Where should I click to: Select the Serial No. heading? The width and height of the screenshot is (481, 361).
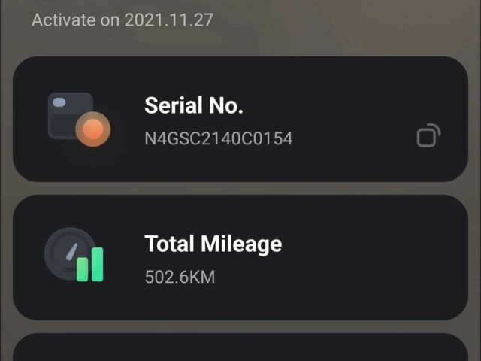pyautogui.click(x=193, y=105)
